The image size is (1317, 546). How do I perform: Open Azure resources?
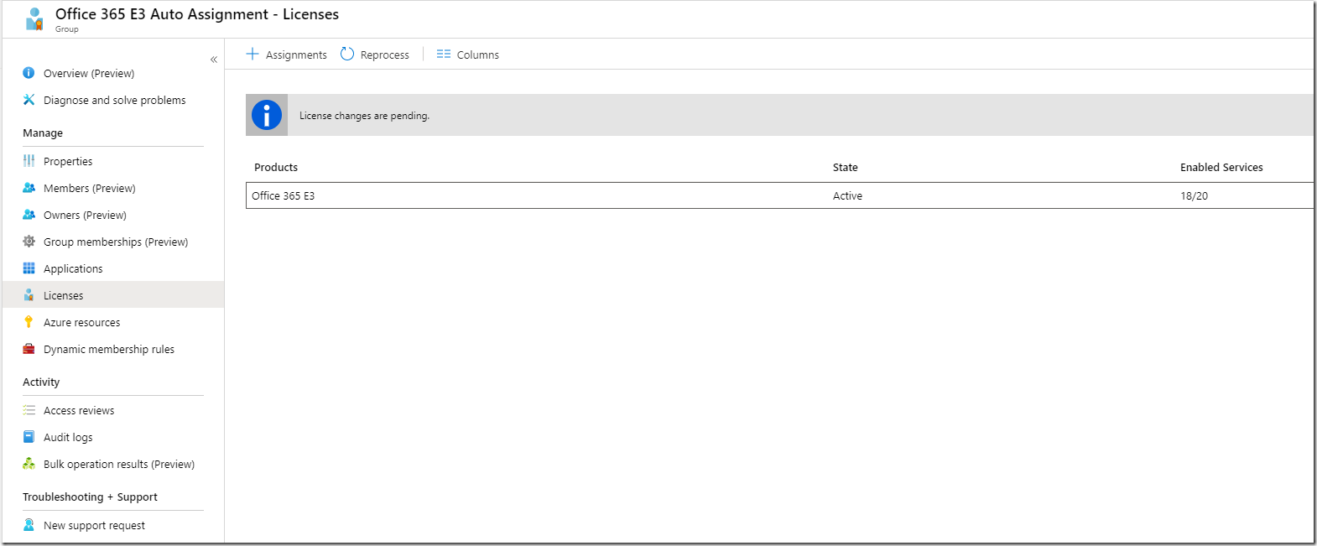point(82,323)
